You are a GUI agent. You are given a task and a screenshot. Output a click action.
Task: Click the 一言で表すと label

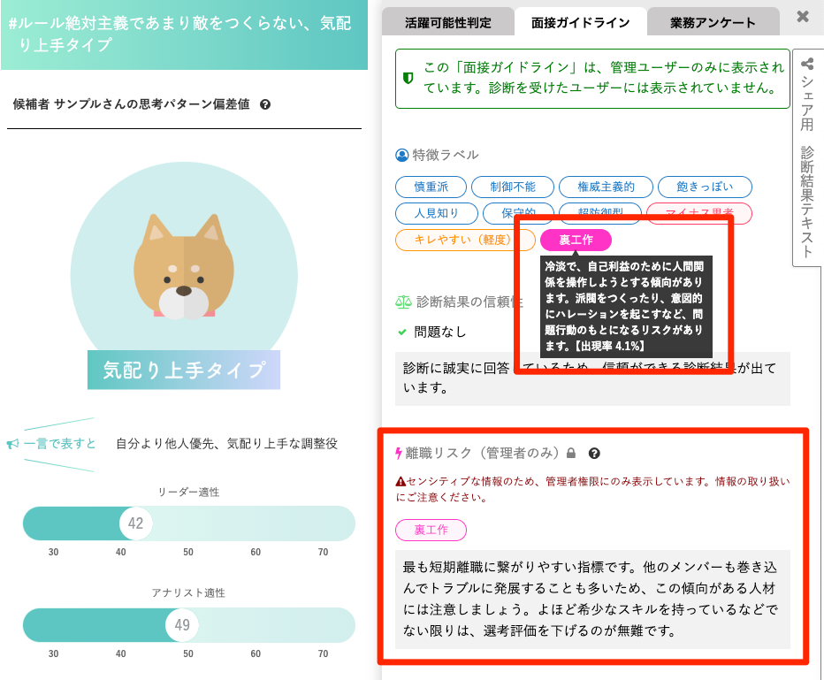point(60,444)
